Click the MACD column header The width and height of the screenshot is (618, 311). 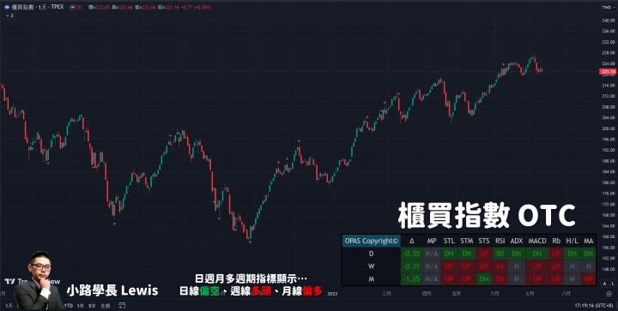(x=537, y=241)
